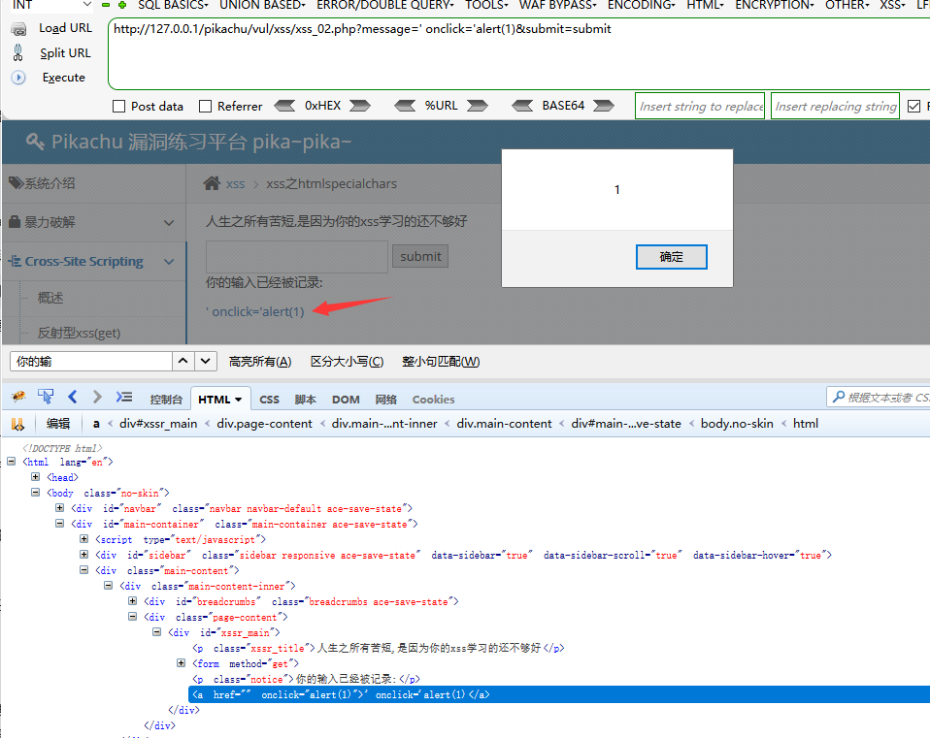The height and width of the screenshot is (738, 930).
Task: Click the command line toggle icon
Action: 124,397
